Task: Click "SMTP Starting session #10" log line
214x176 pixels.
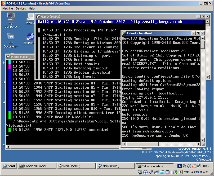Action: click(x=66, y=108)
